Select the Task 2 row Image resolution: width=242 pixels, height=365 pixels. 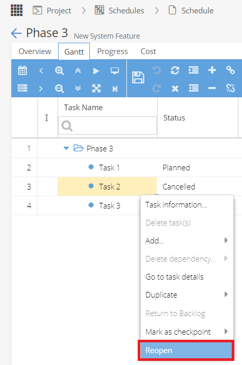click(x=109, y=186)
